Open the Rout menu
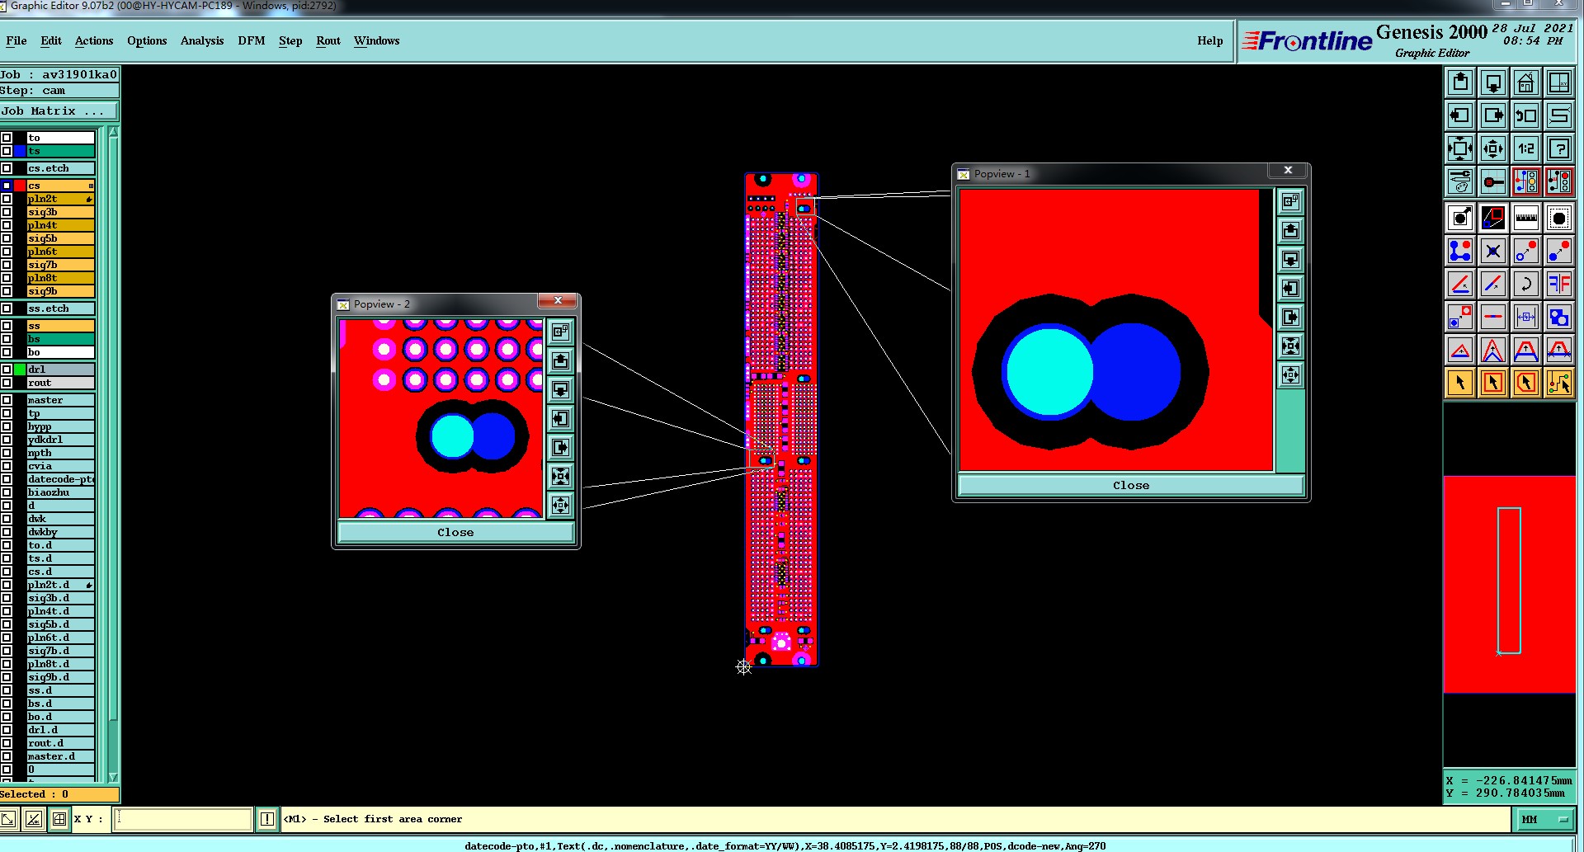 click(328, 40)
